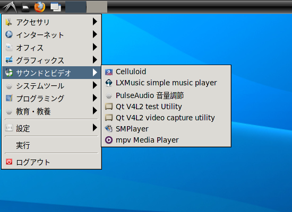This screenshot has height=212, width=292.
Task: Select the サウンドとビデオ menu category
Action: click(x=51, y=73)
